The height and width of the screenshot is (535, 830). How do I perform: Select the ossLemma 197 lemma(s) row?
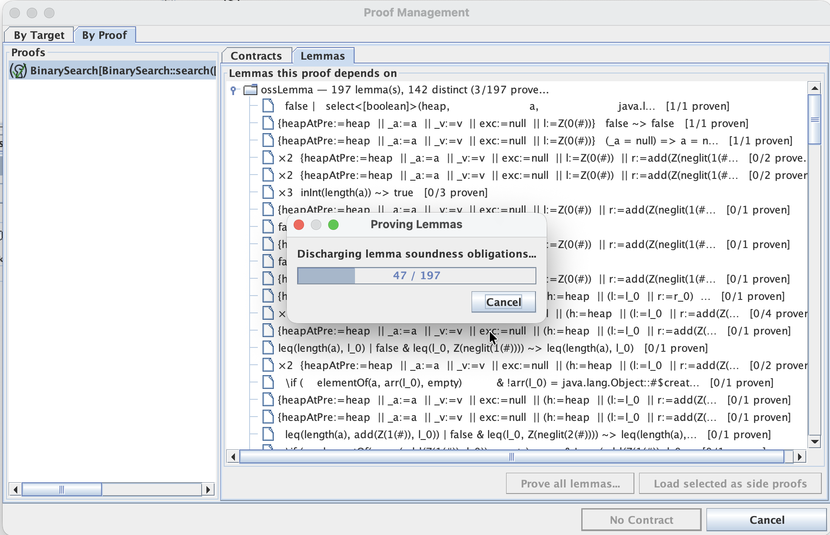pyautogui.click(x=405, y=89)
